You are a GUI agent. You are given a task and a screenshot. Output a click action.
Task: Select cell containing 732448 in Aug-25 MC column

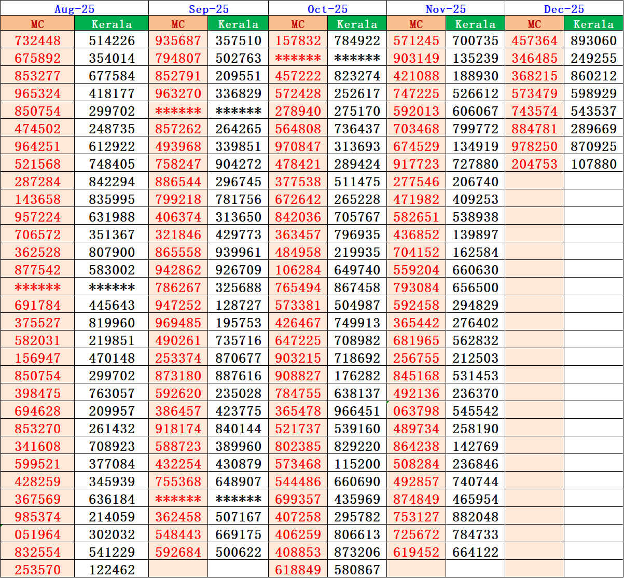37,41
